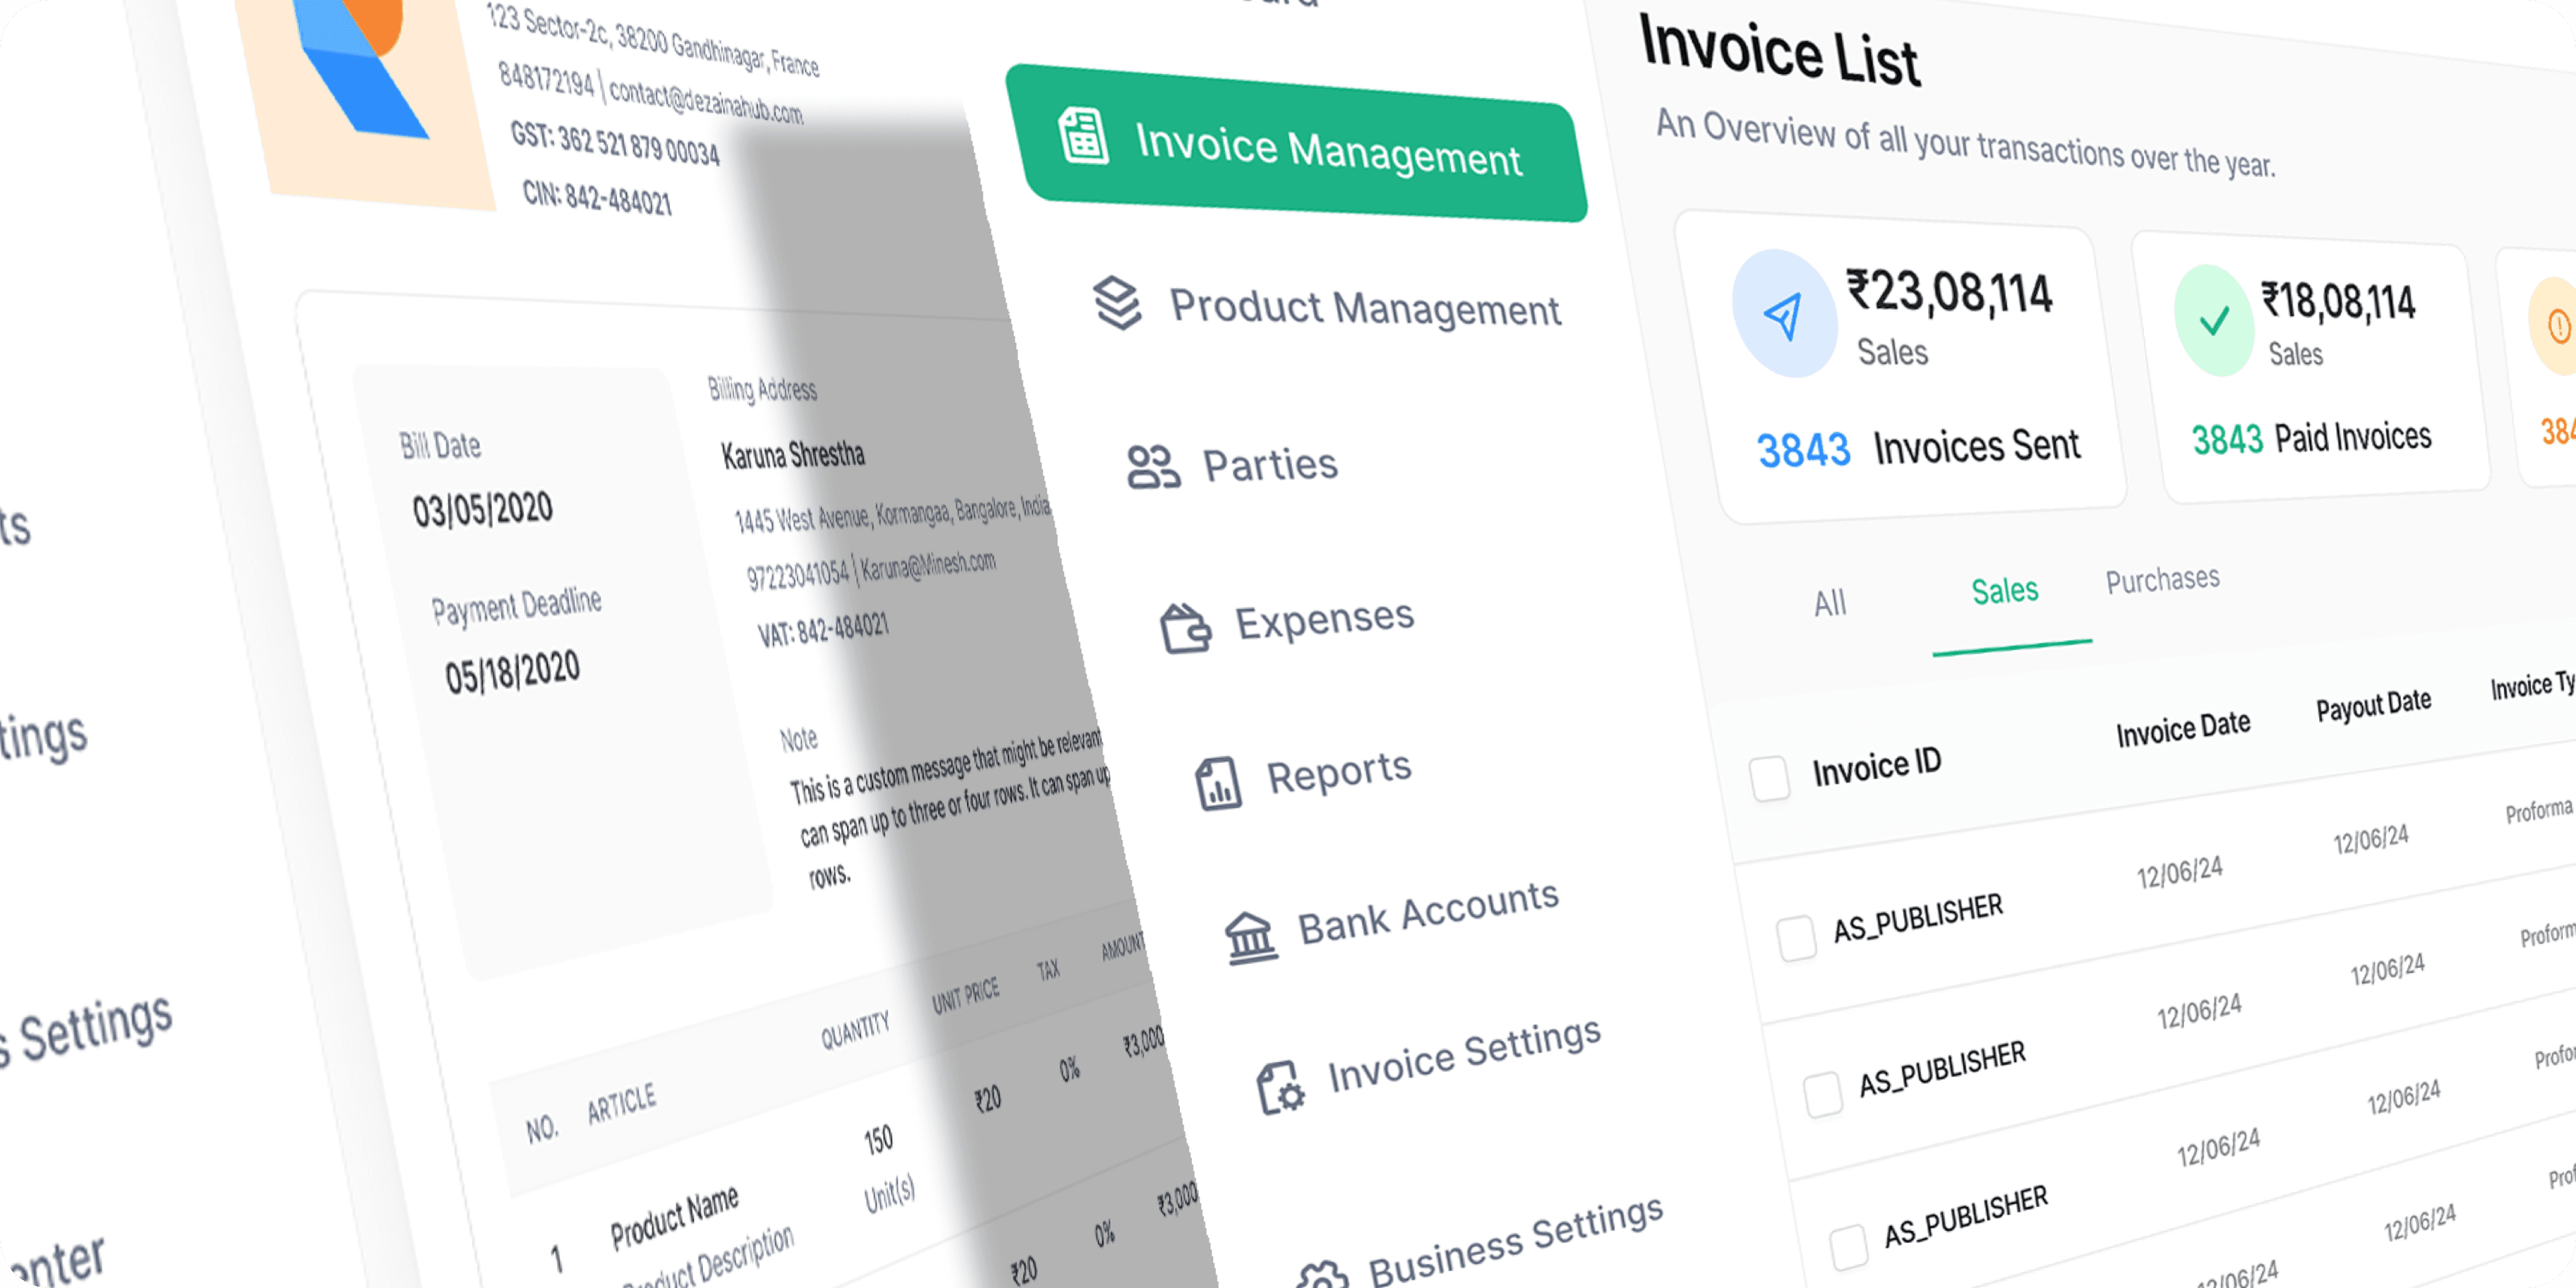Click the first row AS_PUBLISHER invoice ID
This screenshot has width=2576, height=1288.
tap(1918, 919)
